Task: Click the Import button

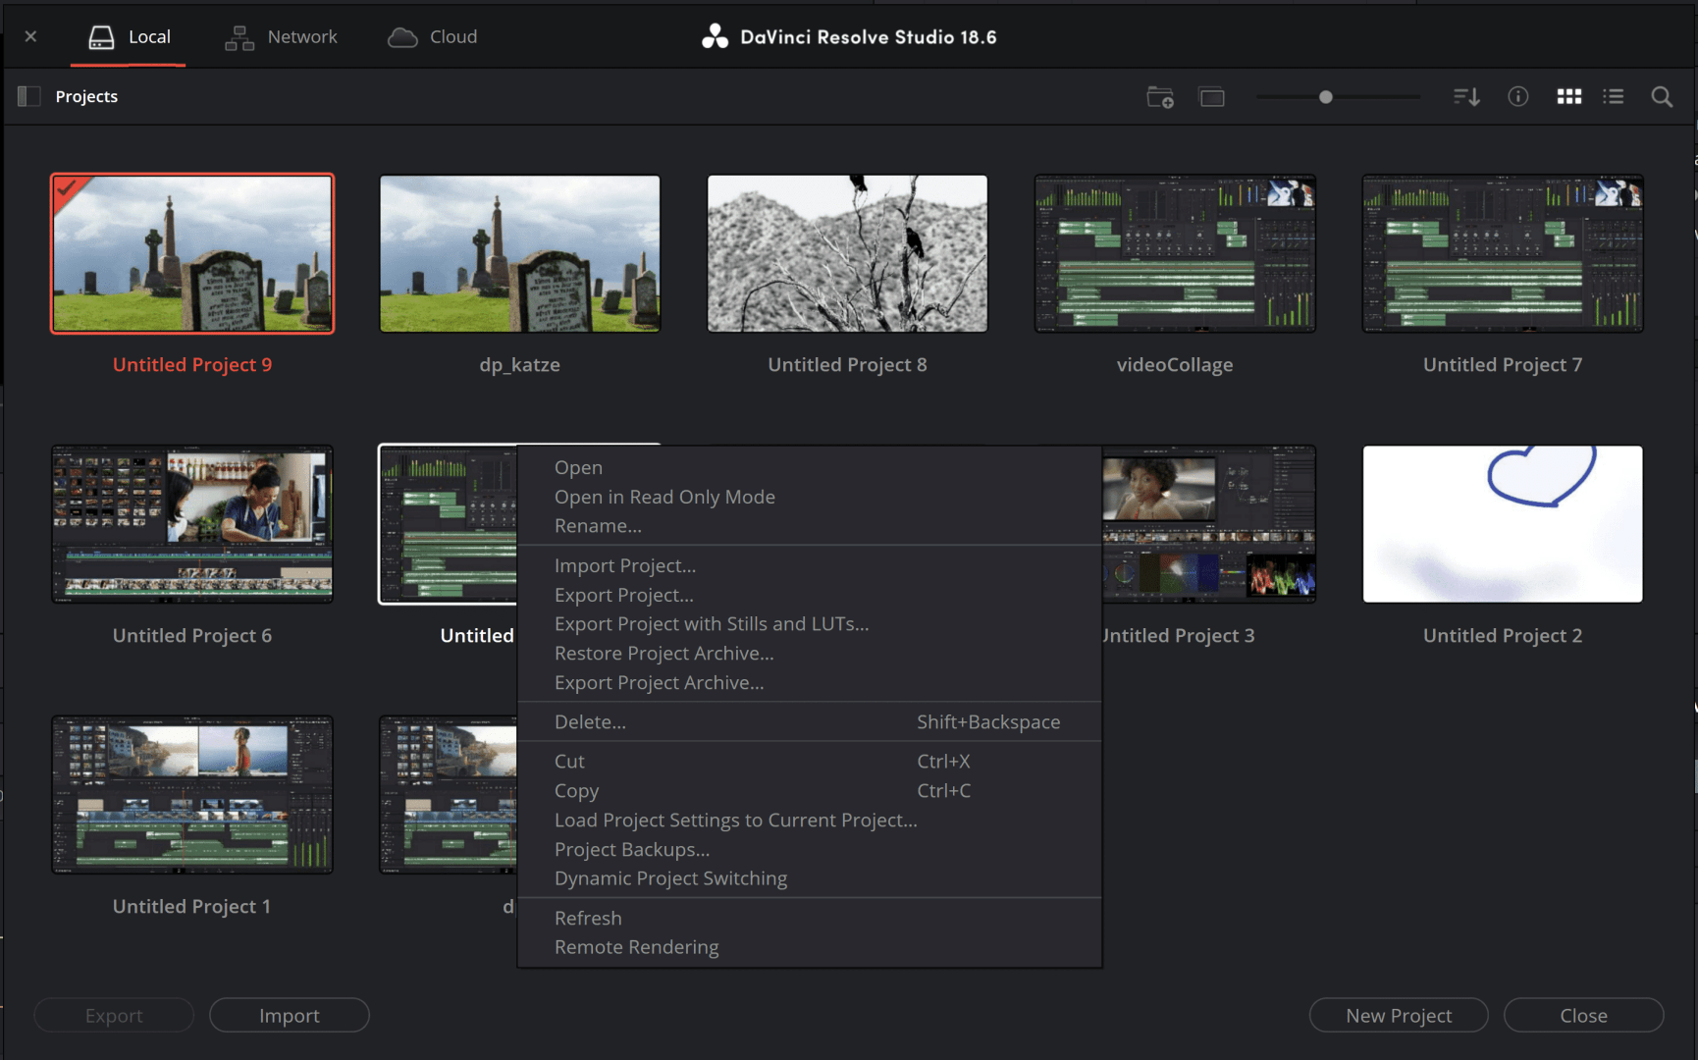Action: (x=289, y=1015)
